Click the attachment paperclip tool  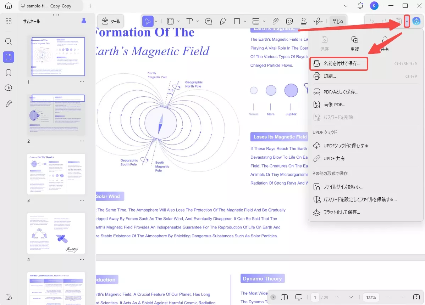(276, 21)
